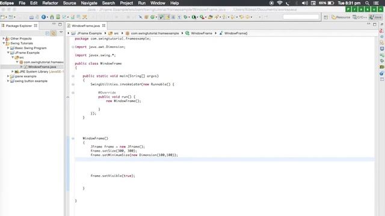Maximize the editor area

pos(374,24)
